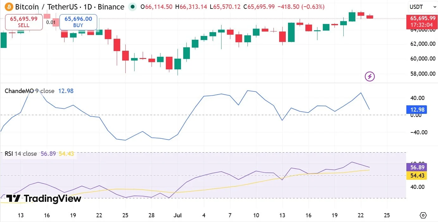Click the purple lightning bolt icon
Screen dimensions: 438x222
(370, 76)
